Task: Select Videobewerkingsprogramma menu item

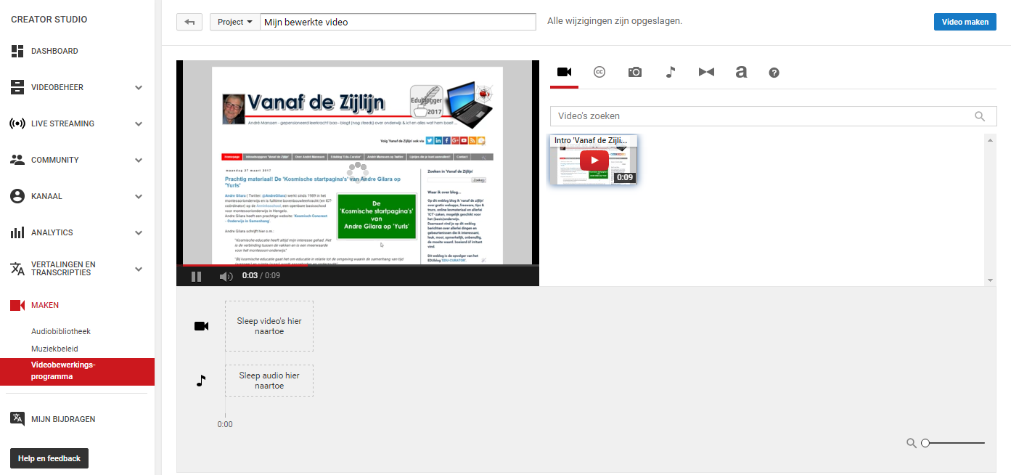Action: (x=77, y=371)
